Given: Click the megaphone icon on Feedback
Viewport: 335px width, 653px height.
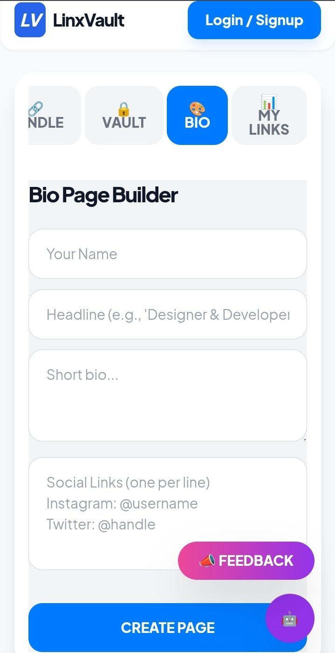Looking at the screenshot, I should (207, 561).
